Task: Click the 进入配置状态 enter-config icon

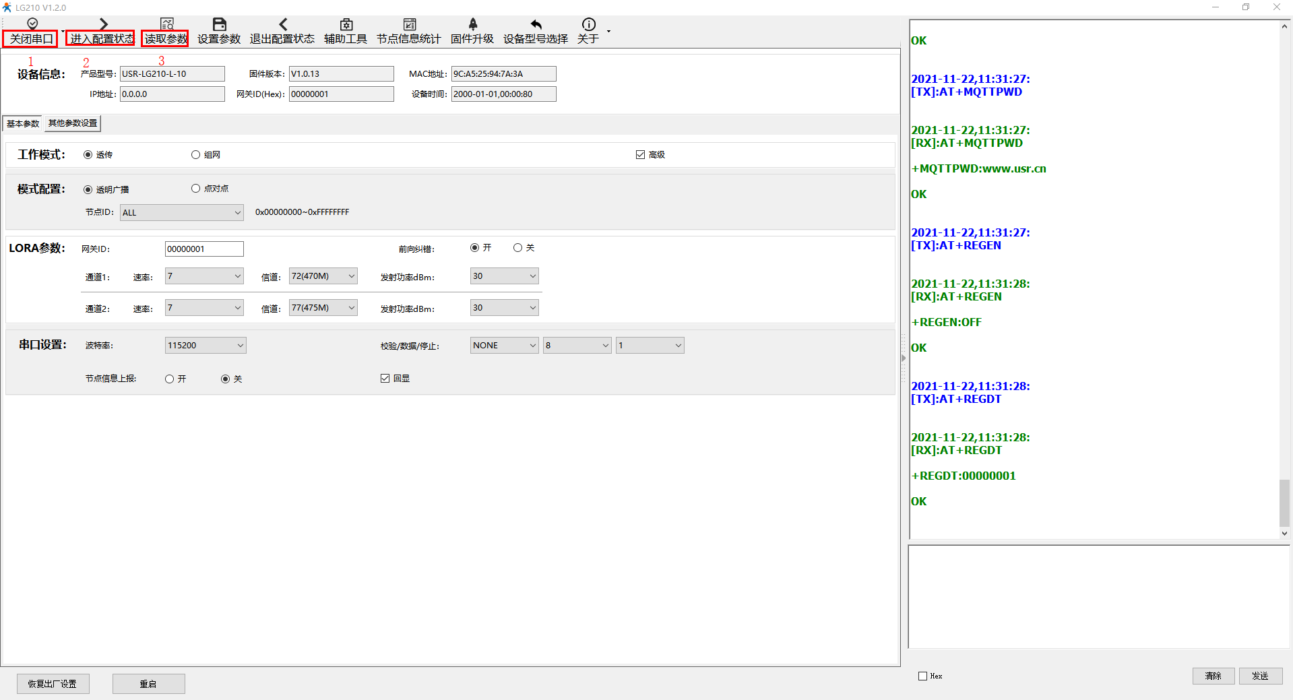Action: [102, 24]
